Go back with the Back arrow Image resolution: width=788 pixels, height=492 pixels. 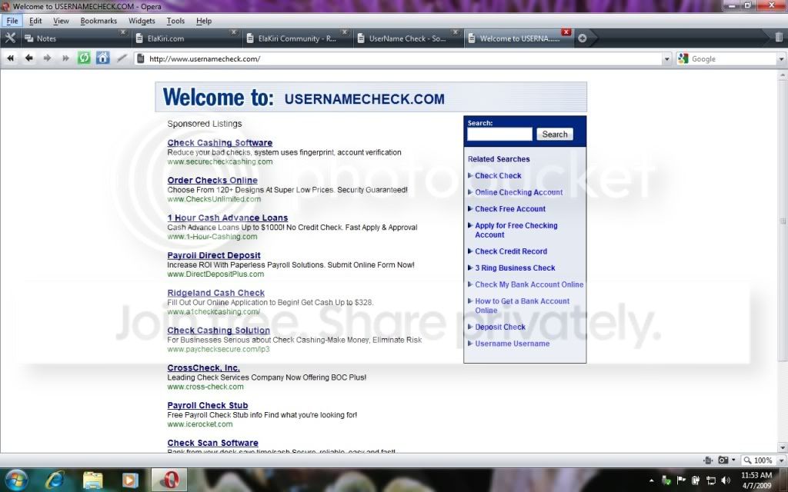(x=29, y=58)
